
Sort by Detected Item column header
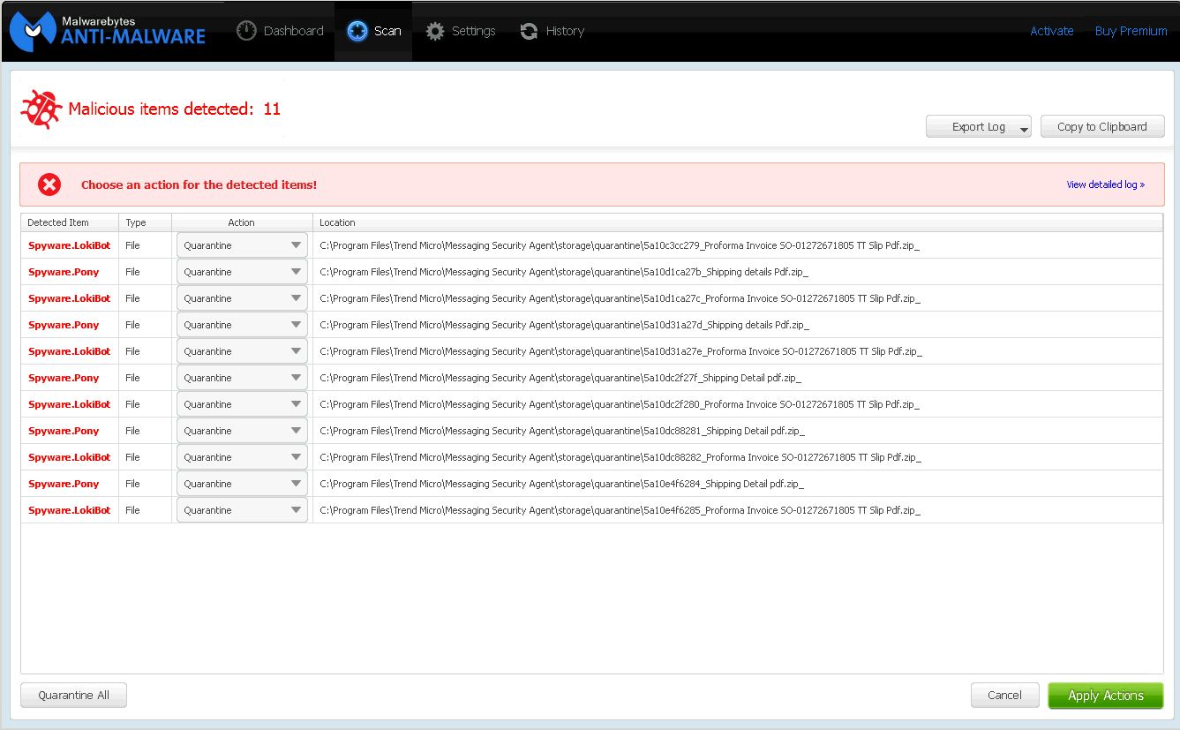[70, 222]
